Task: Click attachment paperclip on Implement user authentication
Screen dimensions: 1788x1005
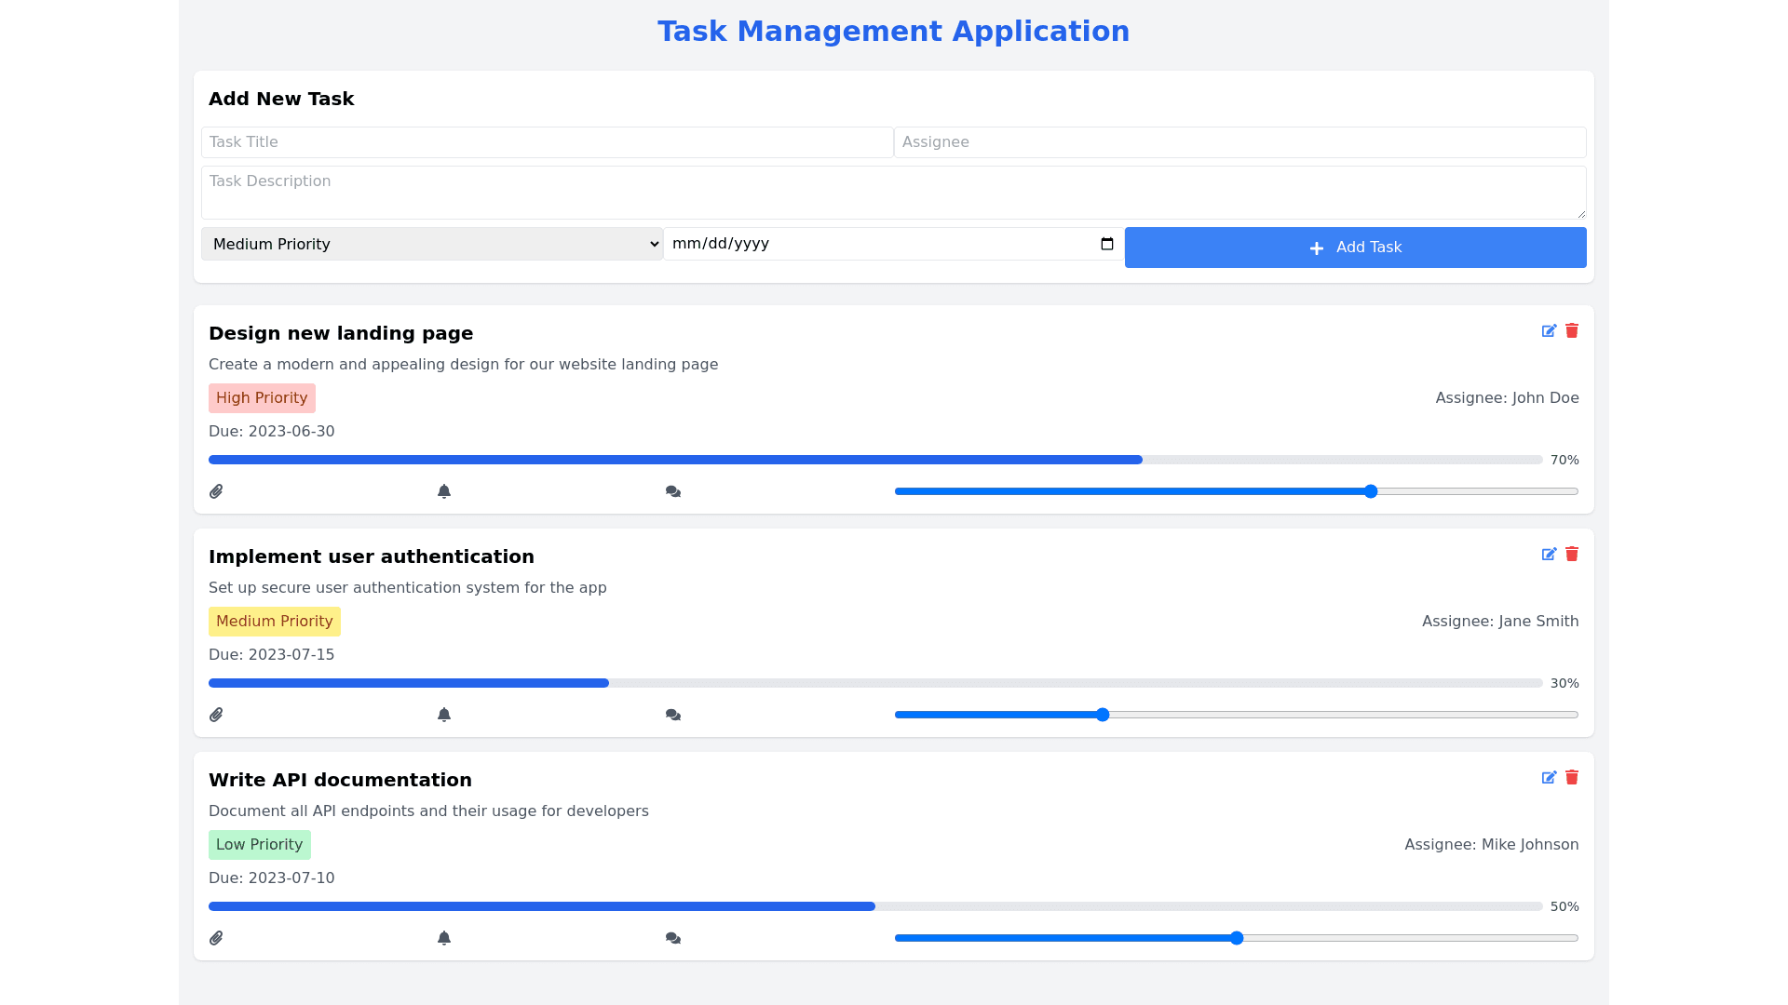Action: [216, 715]
